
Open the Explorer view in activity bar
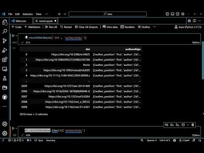tap(5, 22)
